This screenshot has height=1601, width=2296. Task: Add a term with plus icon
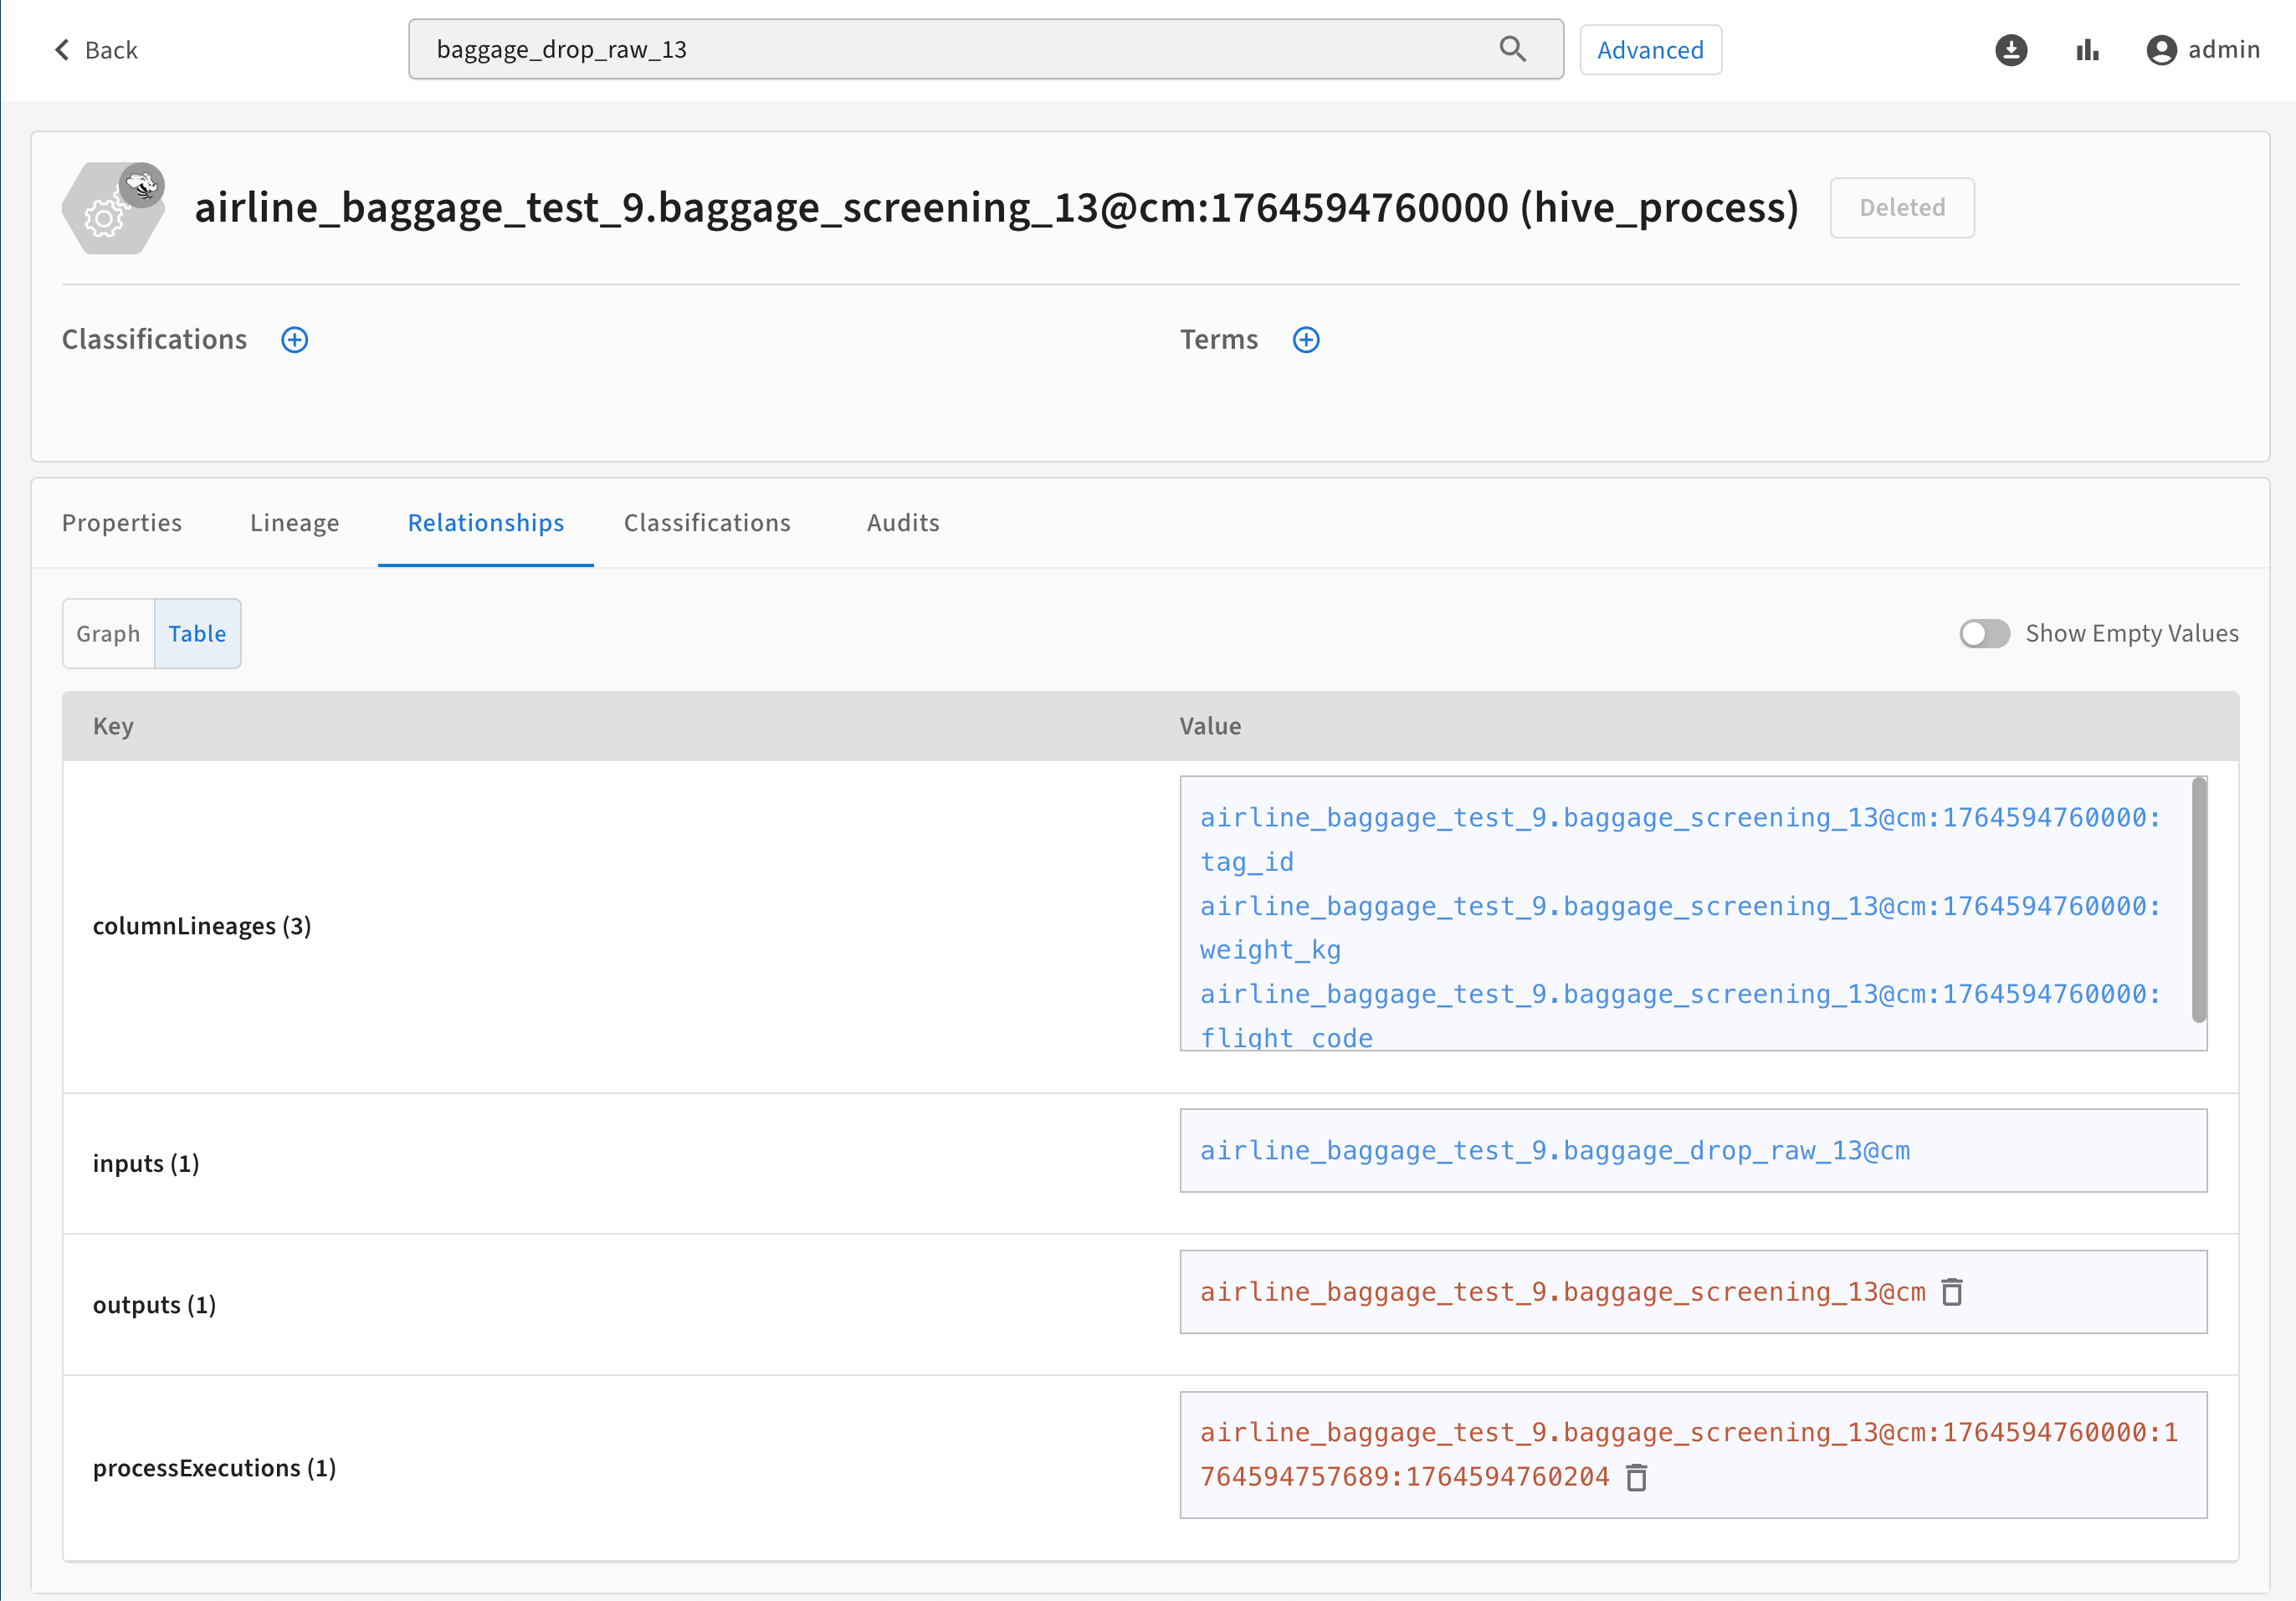click(1305, 340)
